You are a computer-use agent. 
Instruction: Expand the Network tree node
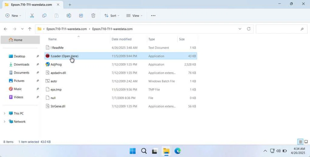5,122
